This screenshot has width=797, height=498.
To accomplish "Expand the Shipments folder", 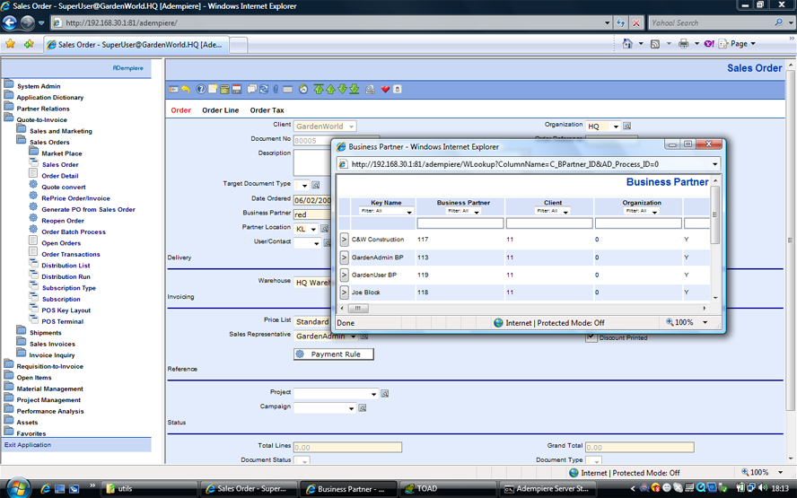I will tap(45, 333).
